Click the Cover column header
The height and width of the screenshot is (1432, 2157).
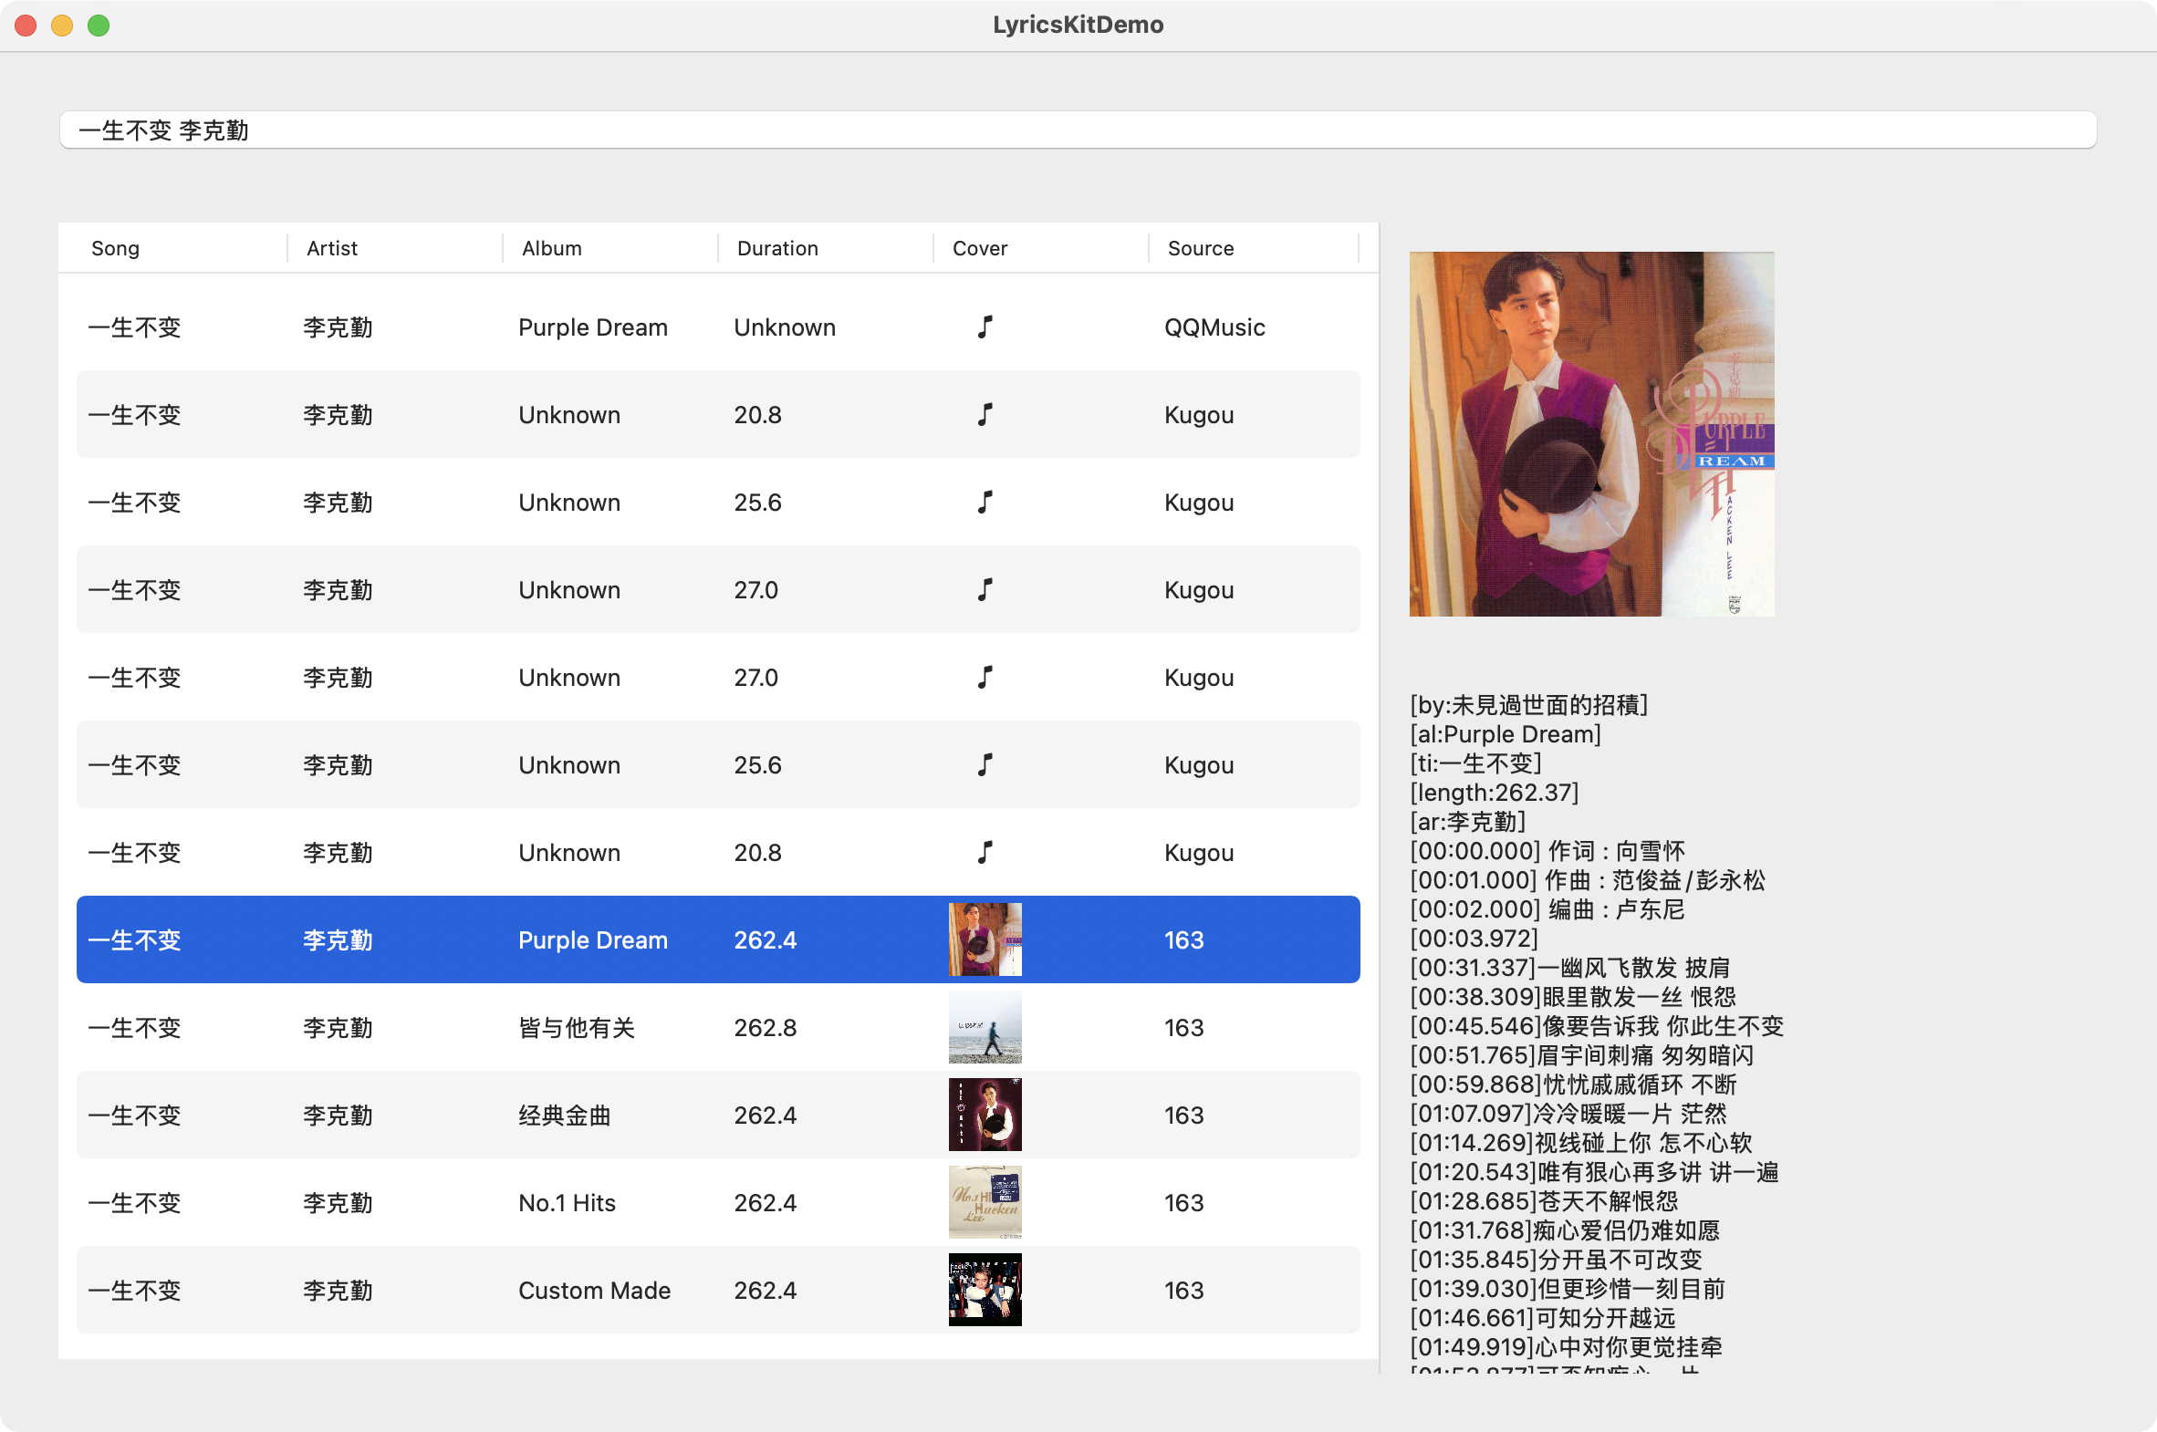pos(979,248)
